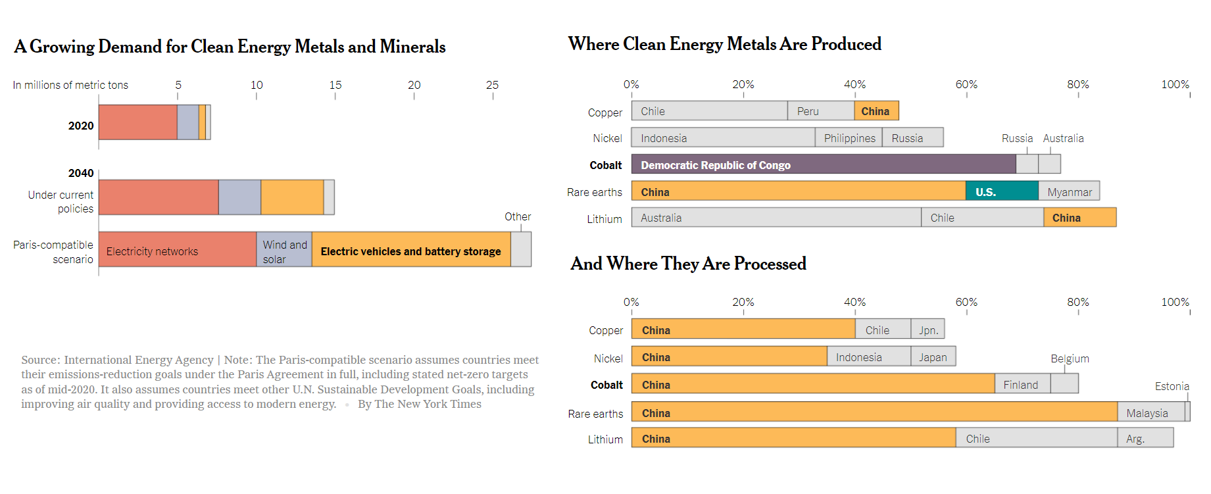The width and height of the screenshot is (1211, 494).
Task: Select the teal U.S. rare earths segment
Action: point(1001,191)
